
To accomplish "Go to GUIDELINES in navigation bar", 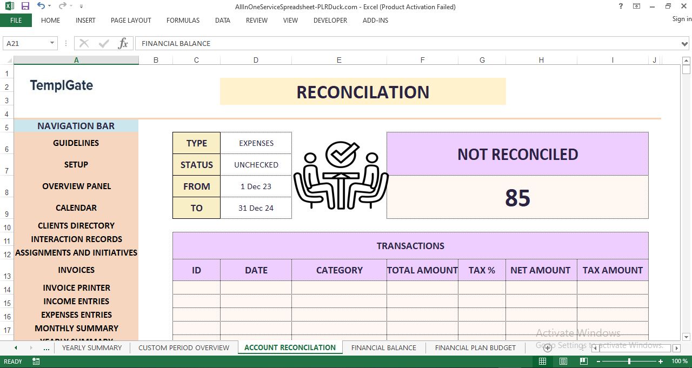I will (76, 143).
